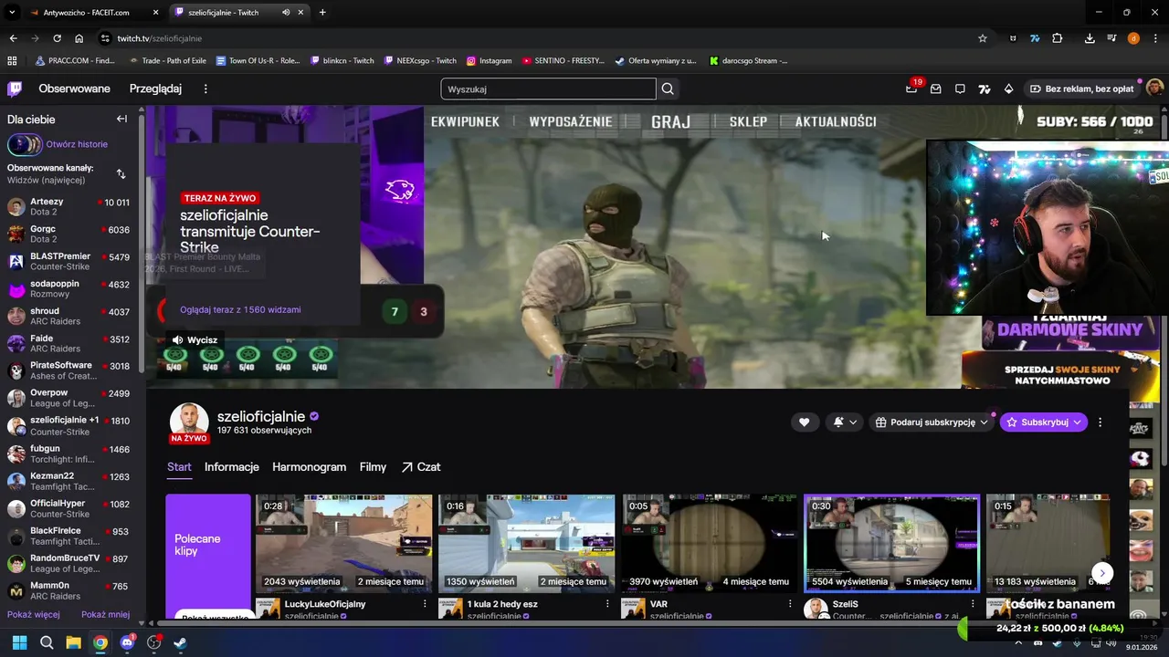The image size is (1169, 657).
Task: Open the Twitch home logo
Action: [x=15, y=89]
